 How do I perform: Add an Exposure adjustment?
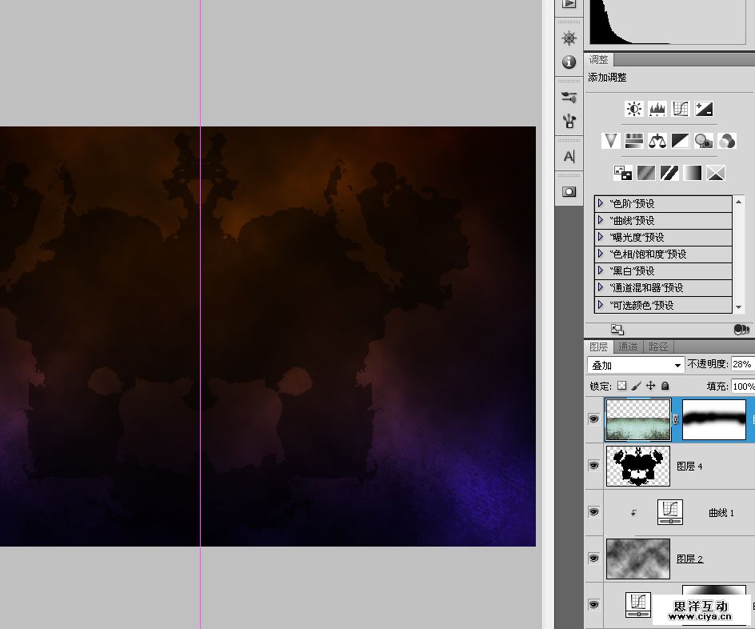click(x=704, y=109)
